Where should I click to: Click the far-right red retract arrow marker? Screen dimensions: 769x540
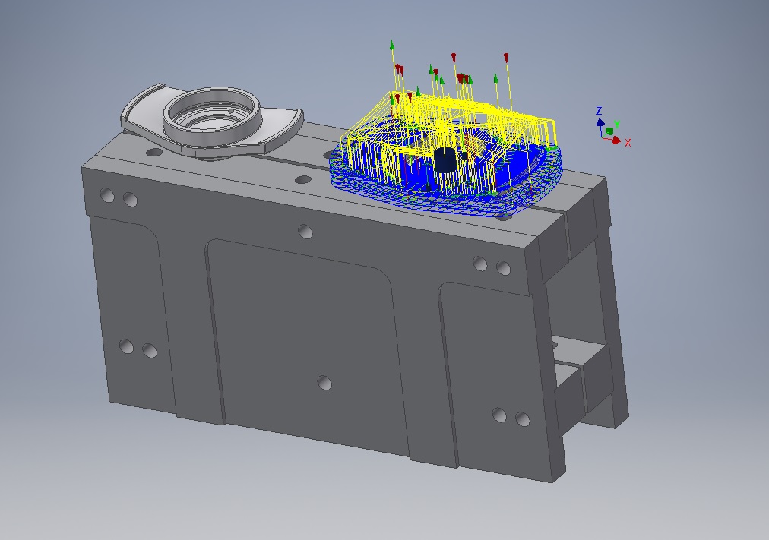click(x=506, y=57)
